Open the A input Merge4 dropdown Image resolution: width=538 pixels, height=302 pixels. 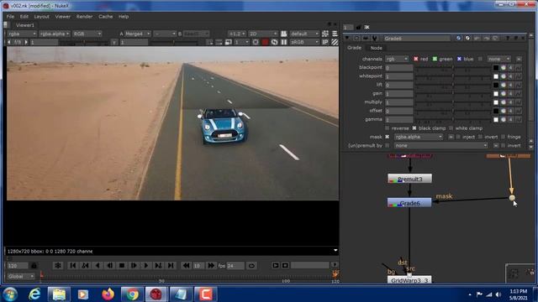(137, 34)
